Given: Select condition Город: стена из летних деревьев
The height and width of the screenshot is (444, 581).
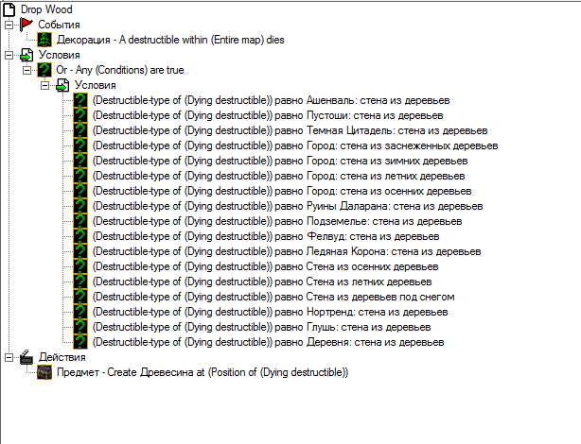Looking at the screenshot, I should (278, 176).
